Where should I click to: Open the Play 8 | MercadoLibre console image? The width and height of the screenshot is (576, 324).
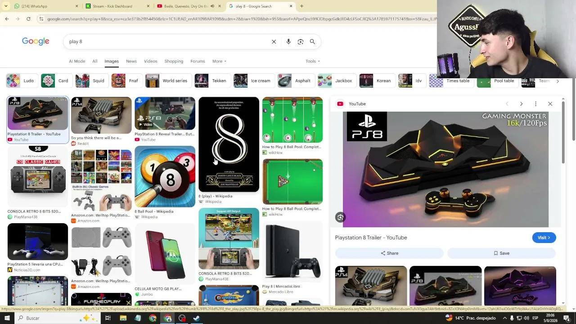tap(292, 251)
